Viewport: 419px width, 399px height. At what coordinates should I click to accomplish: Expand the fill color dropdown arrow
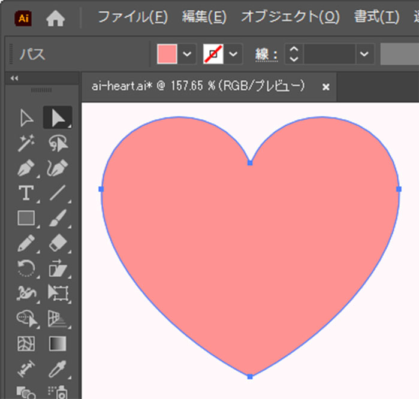187,55
